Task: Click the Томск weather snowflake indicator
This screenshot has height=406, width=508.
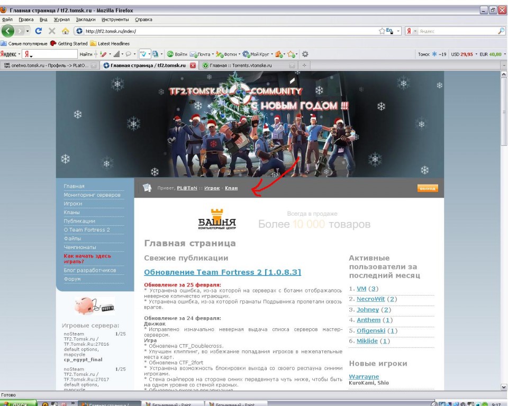Action: (x=434, y=54)
